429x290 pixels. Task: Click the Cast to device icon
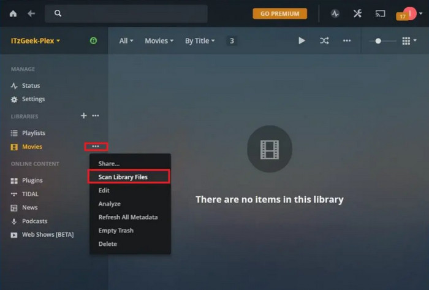click(381, 13)
